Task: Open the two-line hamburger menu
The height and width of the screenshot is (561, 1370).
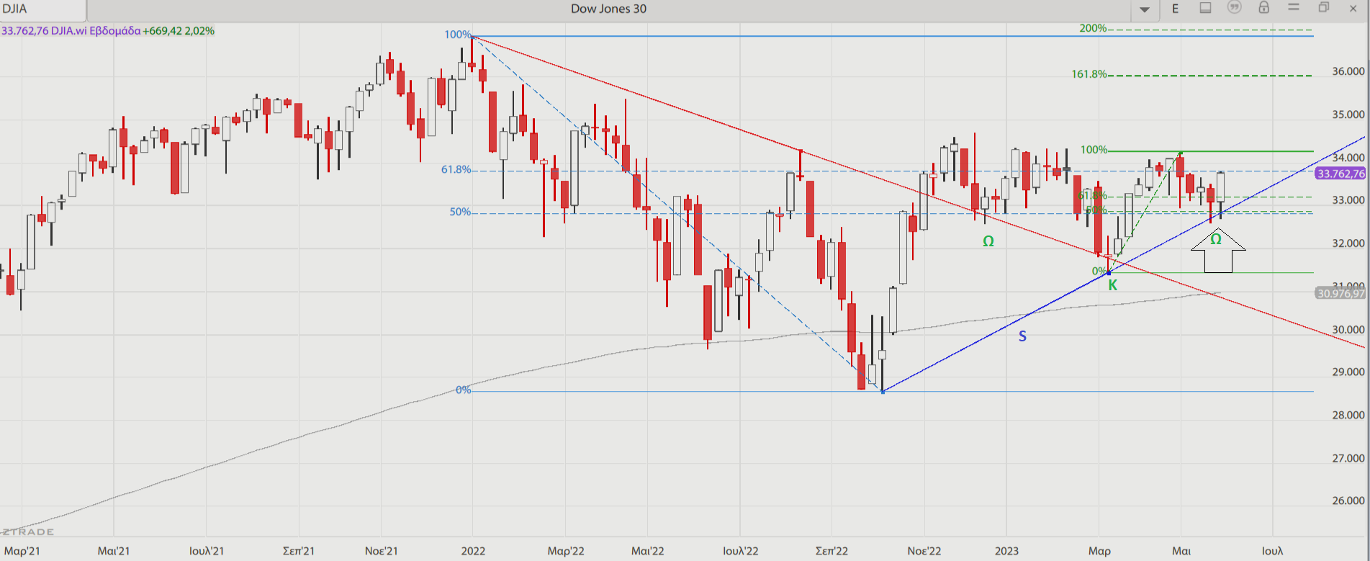Action: (x=1294, y=8)
